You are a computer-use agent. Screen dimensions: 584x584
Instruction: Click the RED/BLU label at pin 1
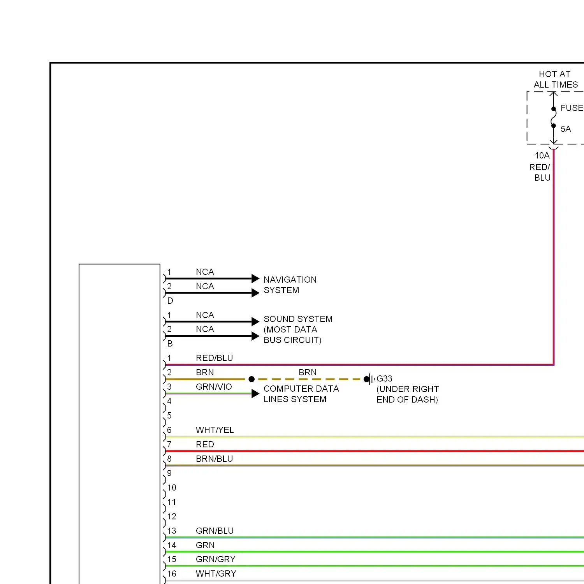click(215, 358)
